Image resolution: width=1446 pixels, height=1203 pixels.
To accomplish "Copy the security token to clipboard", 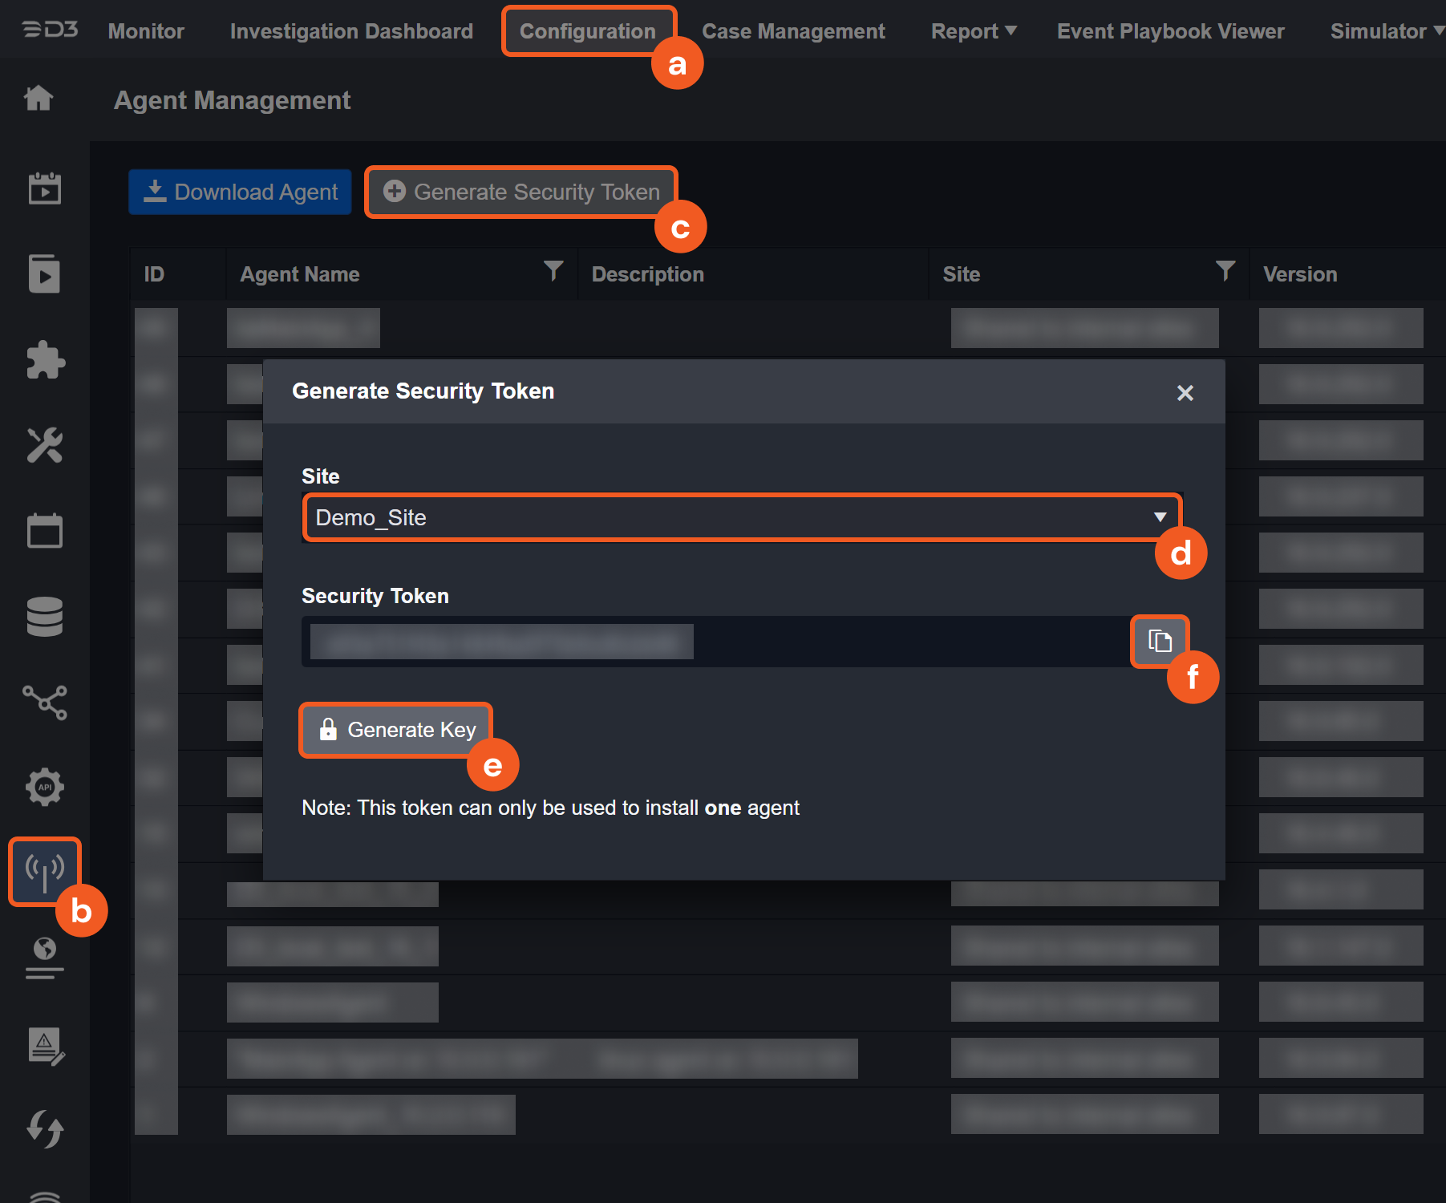I will tap(1160, 641).
